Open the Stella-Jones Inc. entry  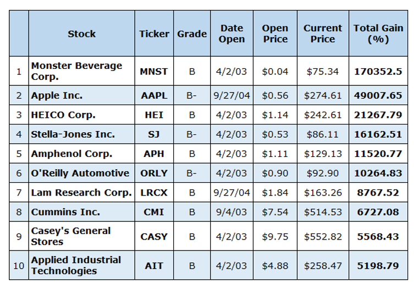tap(73, 134)
